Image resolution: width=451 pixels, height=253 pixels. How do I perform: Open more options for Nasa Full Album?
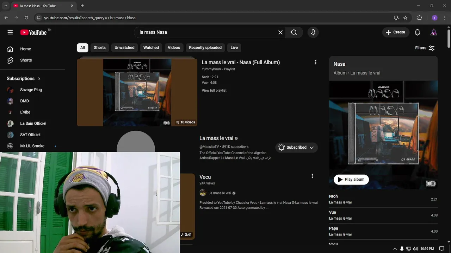pos(315,62)
